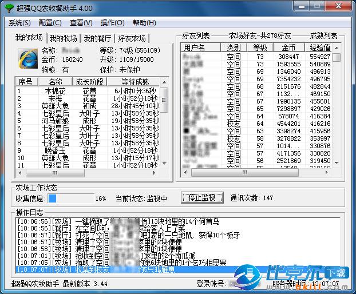Screen dimensions: 356x294
Task: Sort friends by 金币 column header
Action: (289, 47)
